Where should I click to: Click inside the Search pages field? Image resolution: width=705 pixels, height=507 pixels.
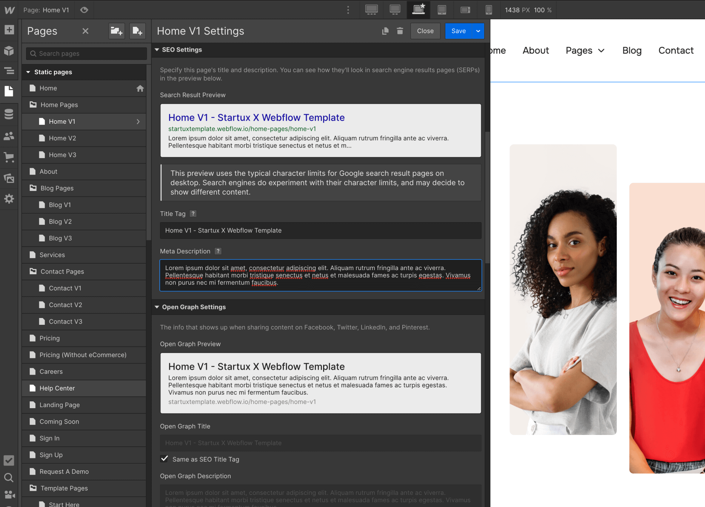point(86,53)
